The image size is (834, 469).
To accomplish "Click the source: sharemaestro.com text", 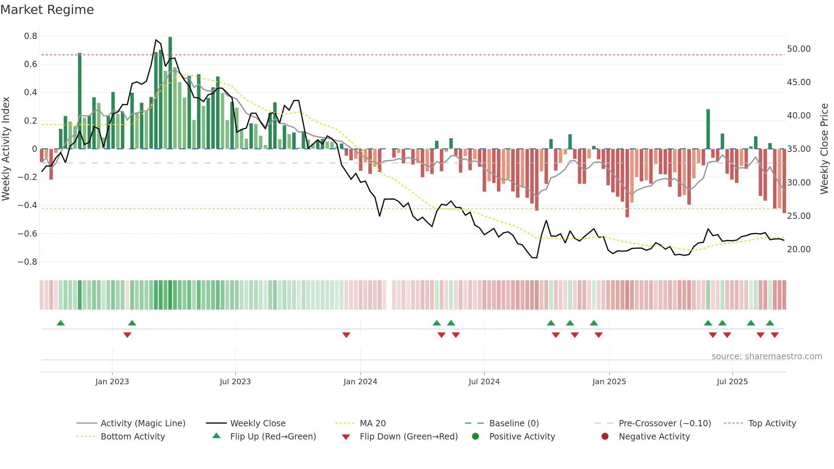I will pyautogui.click(x=767, y=356).
